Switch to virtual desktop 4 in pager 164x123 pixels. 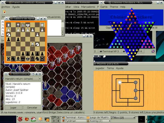pos(58,121)
